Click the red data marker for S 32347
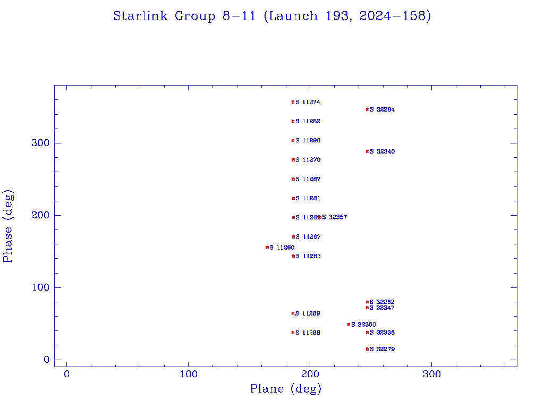This screenshot has width=544, height=408. (x=368, y=308)
